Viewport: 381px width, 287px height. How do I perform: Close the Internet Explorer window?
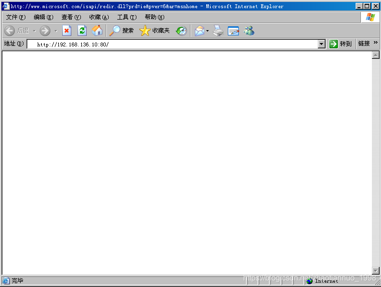point(375,6)
